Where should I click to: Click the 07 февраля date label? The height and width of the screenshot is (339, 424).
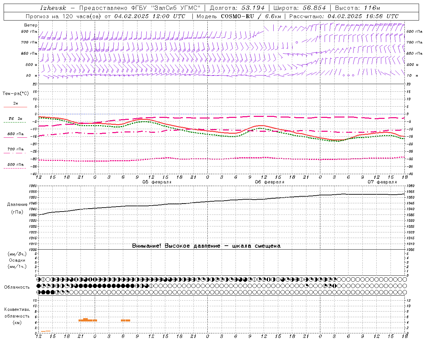click(x=382, y=182)
